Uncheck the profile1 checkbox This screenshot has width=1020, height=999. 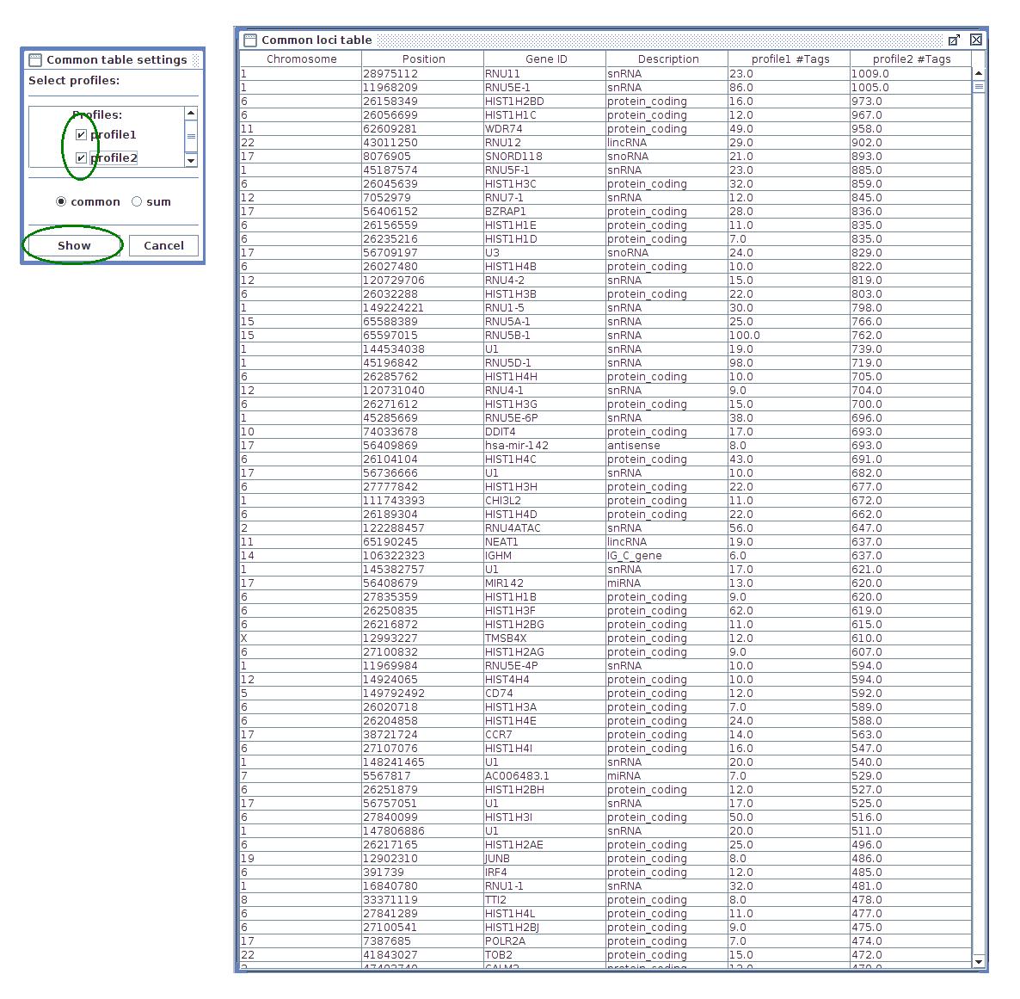[x=81, y=135]
